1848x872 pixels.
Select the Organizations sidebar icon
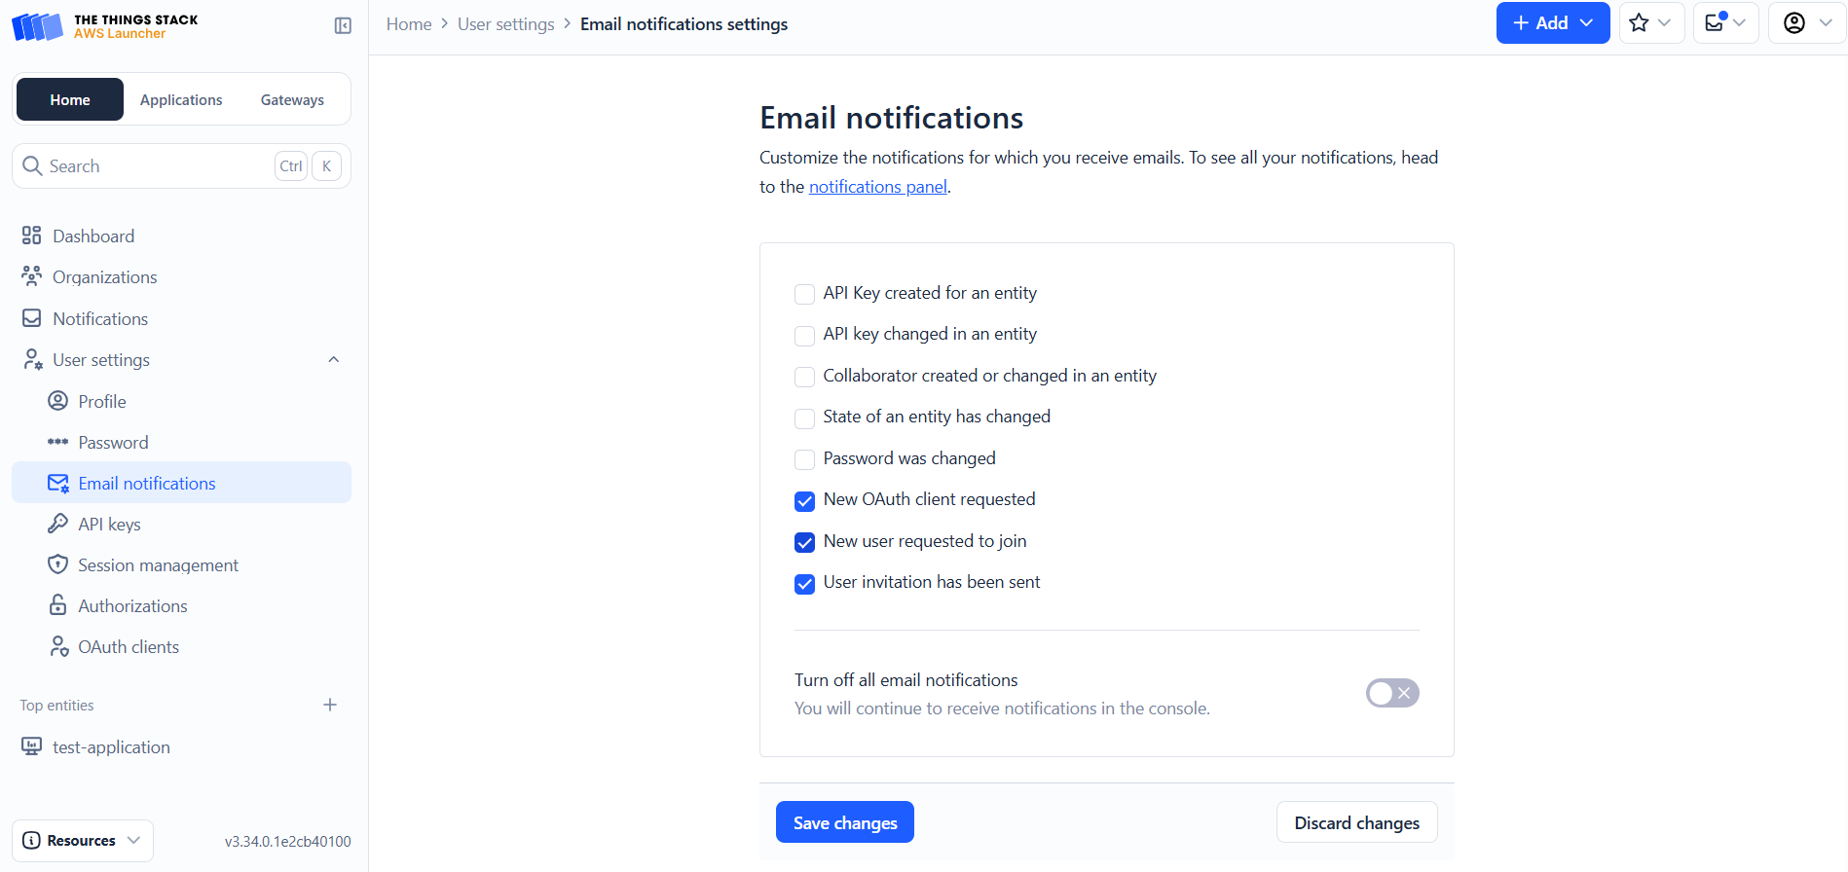pyautogui.click(x=32, y=276)
